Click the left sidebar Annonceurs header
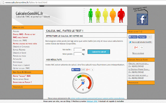The image size is (166, 103). 27,87
